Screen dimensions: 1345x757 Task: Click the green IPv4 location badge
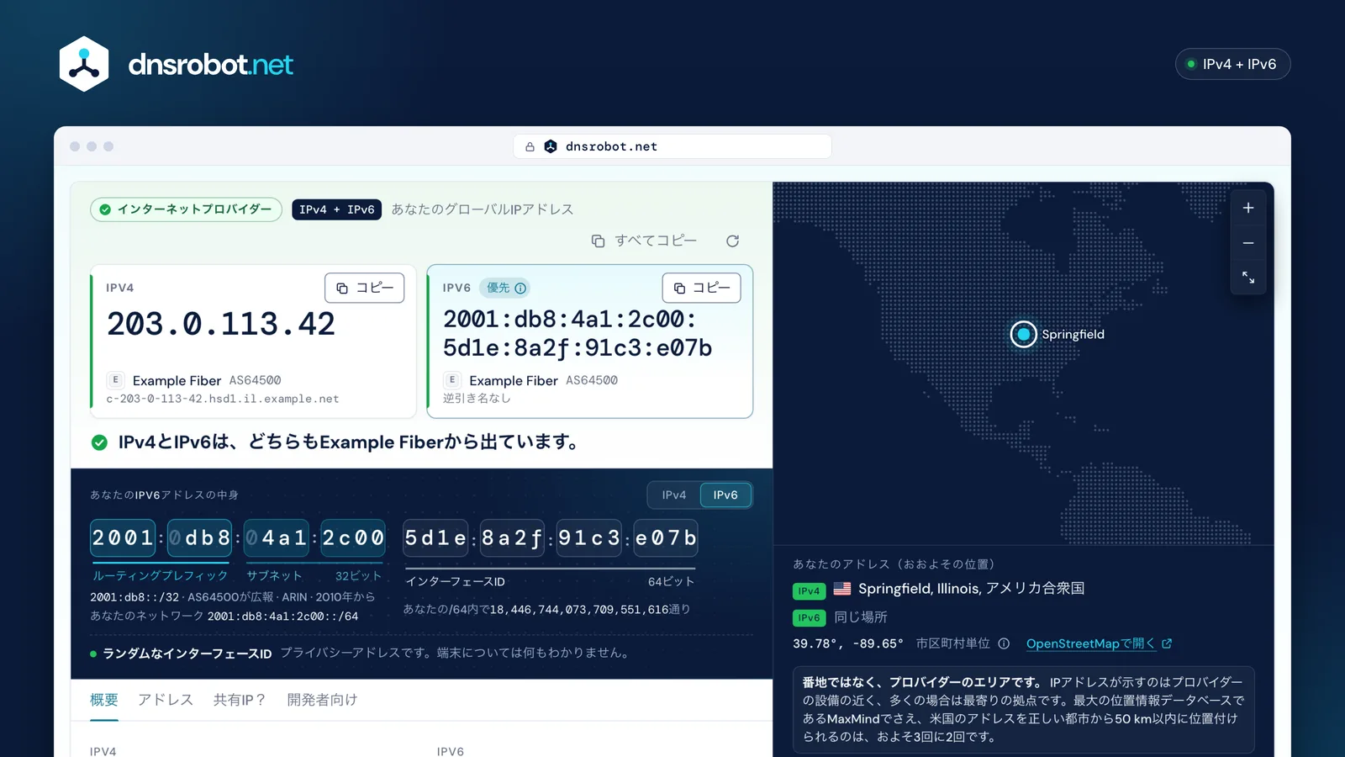coord(809,590)
